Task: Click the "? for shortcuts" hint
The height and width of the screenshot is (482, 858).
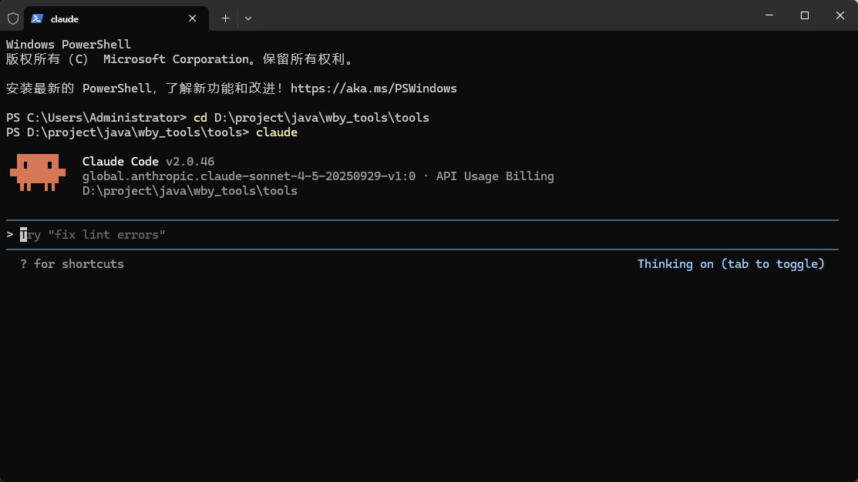Action: pos(72,264)
